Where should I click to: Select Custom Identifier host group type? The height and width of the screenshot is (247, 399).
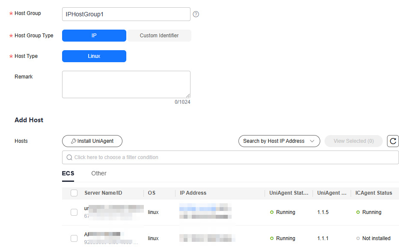pyautogui.click(x=159, y=36)
